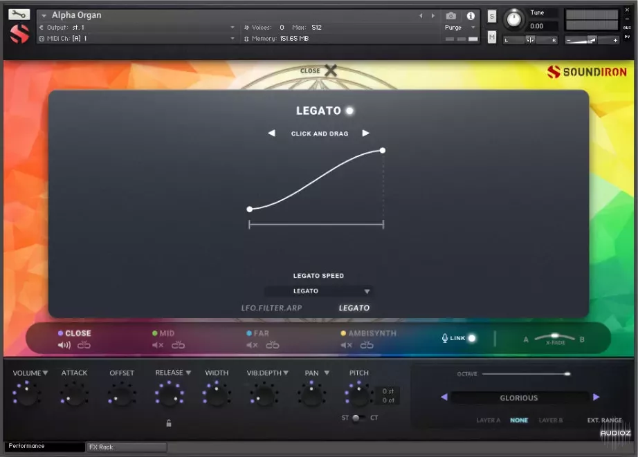This screenshot has width=638, height=457.
Task: Click the header L/R pan slider
Action: [530, 40]
